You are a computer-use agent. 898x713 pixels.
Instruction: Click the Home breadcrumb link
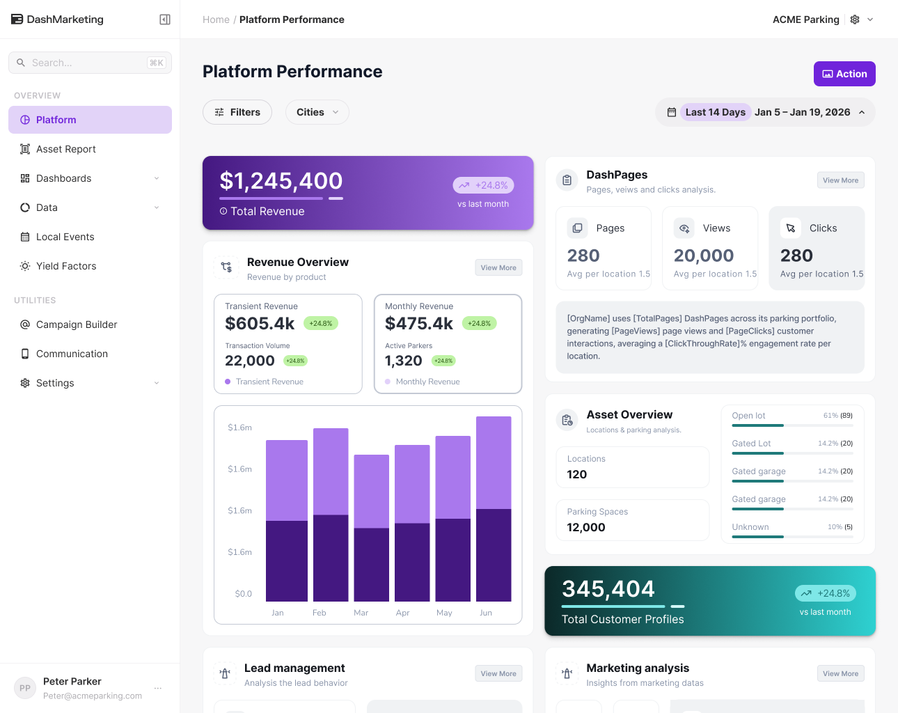pos(216,19)
